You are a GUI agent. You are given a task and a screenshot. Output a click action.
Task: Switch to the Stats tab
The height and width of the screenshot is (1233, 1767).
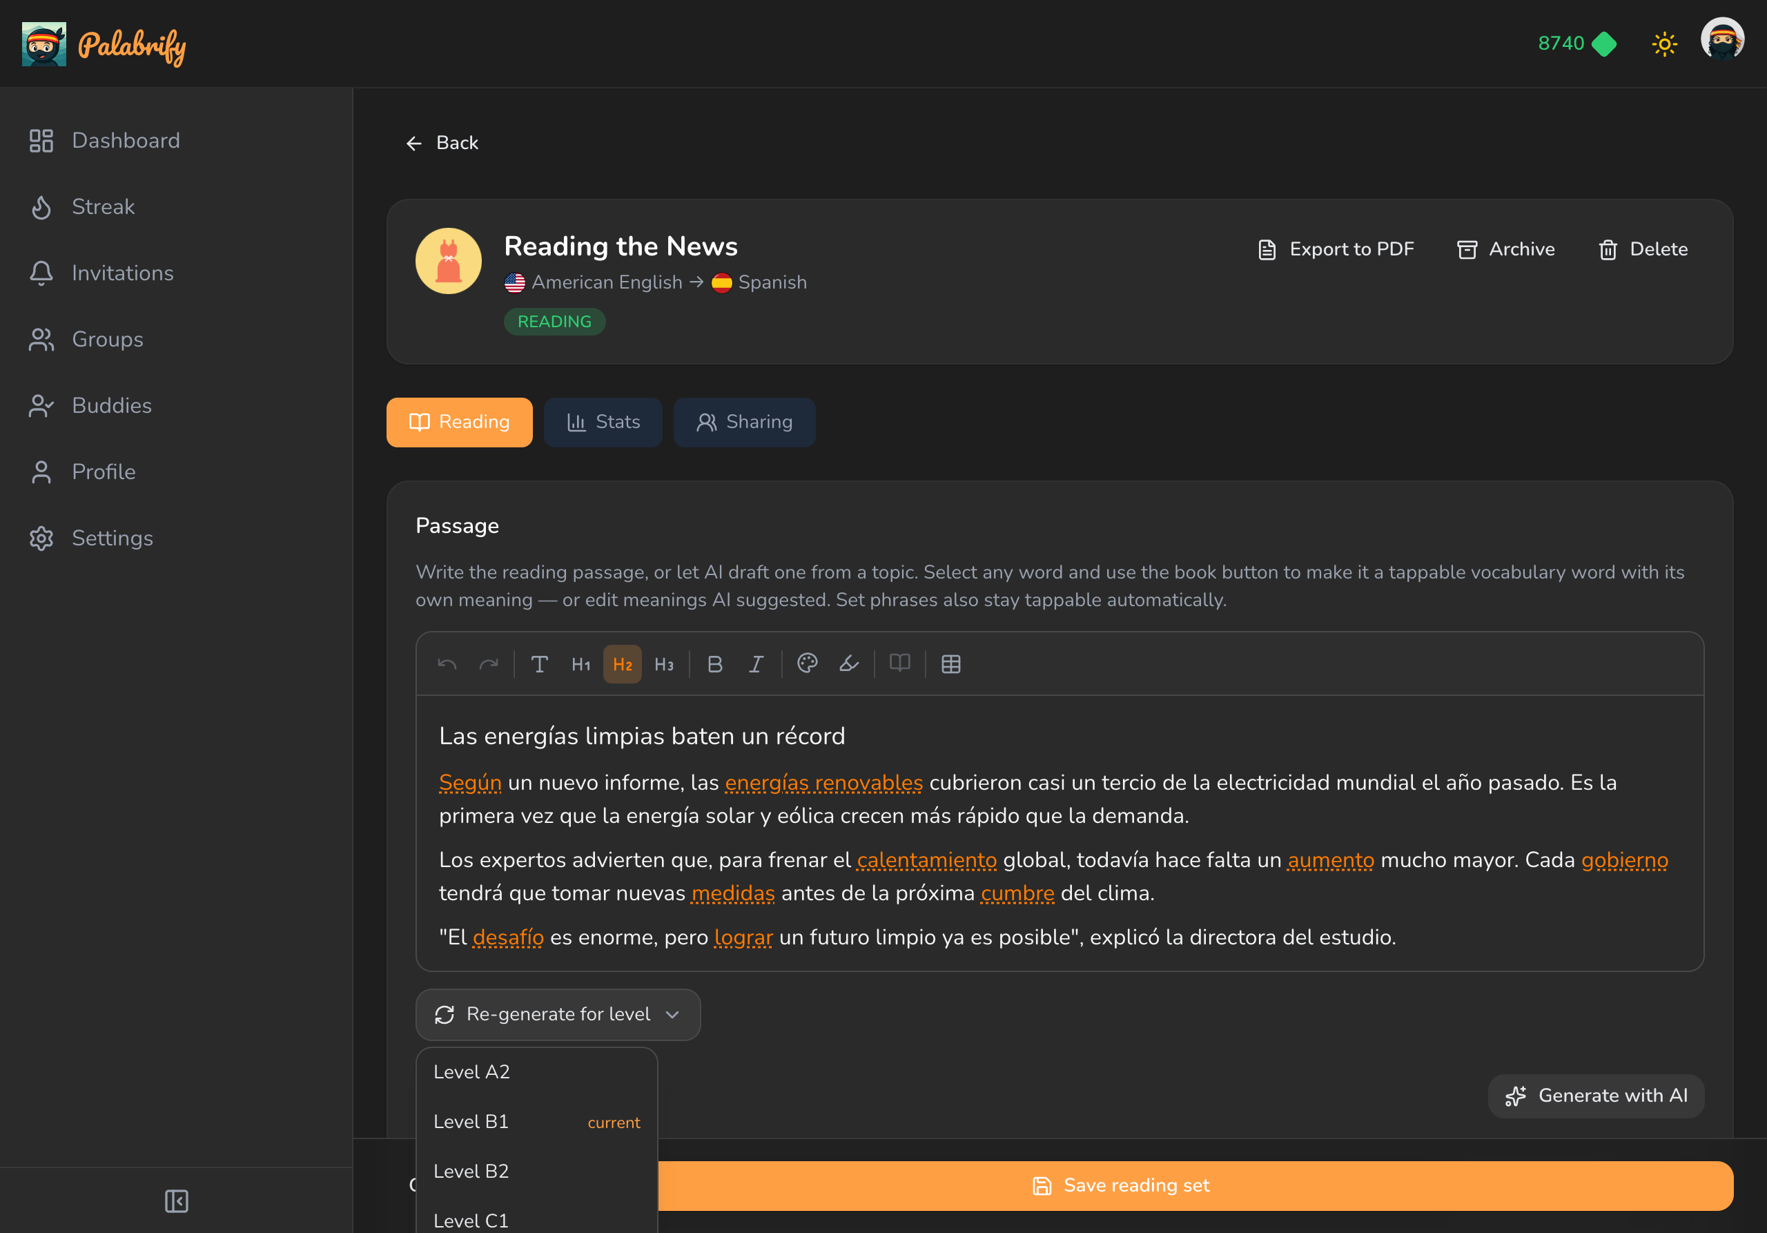click(603, 423)
